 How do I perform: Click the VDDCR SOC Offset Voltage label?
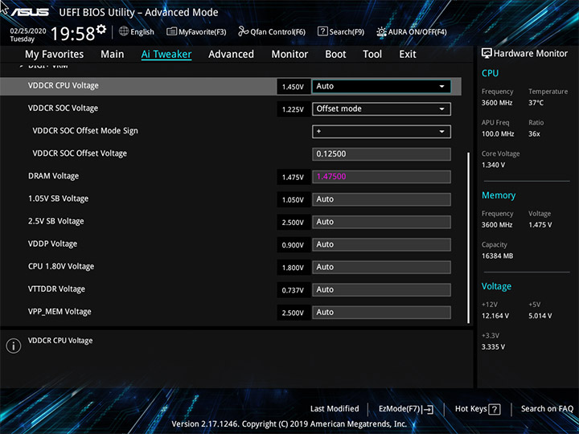point(80,154)
